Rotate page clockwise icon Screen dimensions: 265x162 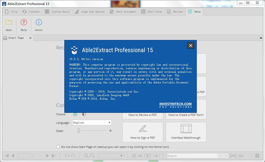click(x=67, y=156)
